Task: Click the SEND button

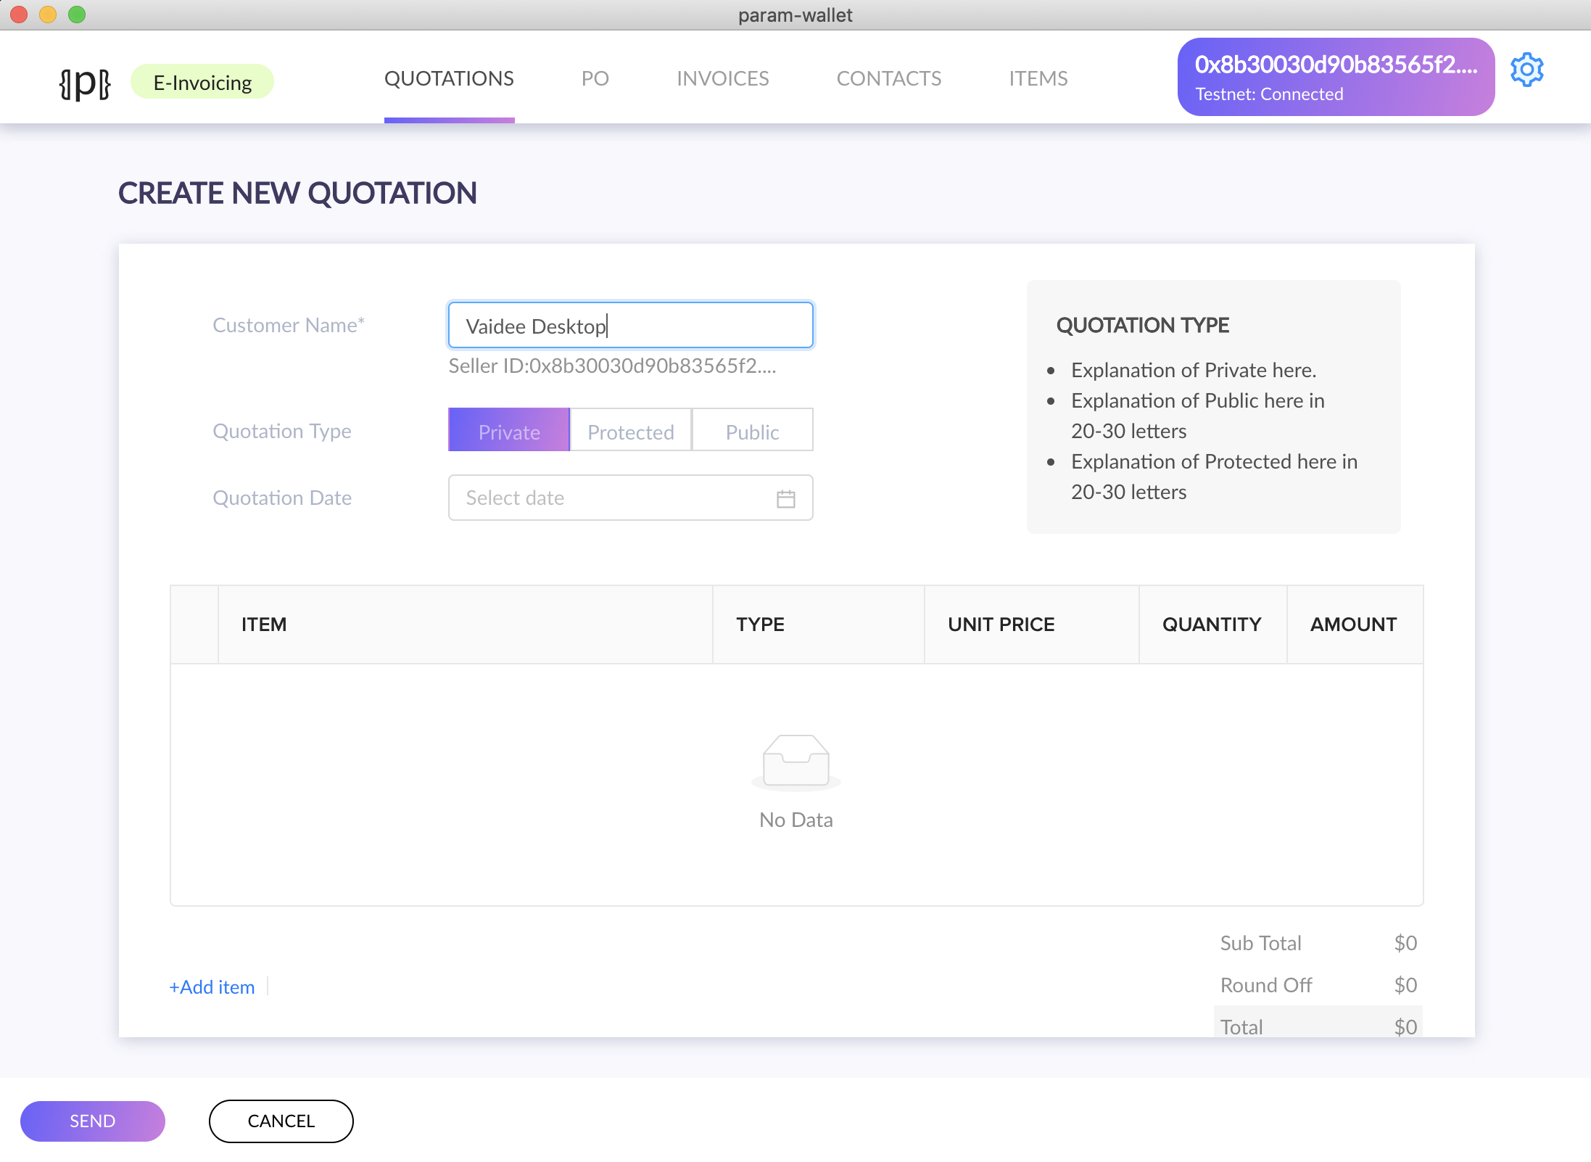Action: pyautogui.click(x=93, y=1121)
